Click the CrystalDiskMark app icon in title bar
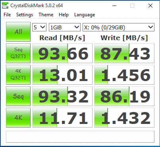This screenshot has width=160, height=147. [5, 6]
